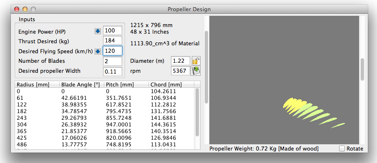377x163 pixels.
Task: Click the Diameter (m) value field
Action: point(181,61)
